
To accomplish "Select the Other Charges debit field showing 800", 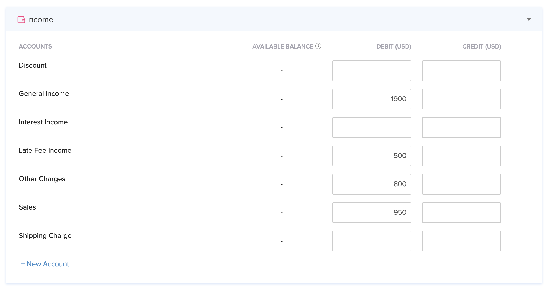I will pyautogui.click(x=371, y=184).
